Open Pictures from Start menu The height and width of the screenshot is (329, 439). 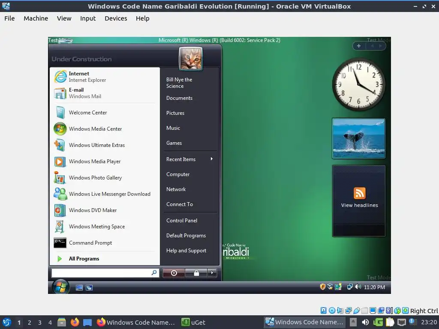pos(190,113)
